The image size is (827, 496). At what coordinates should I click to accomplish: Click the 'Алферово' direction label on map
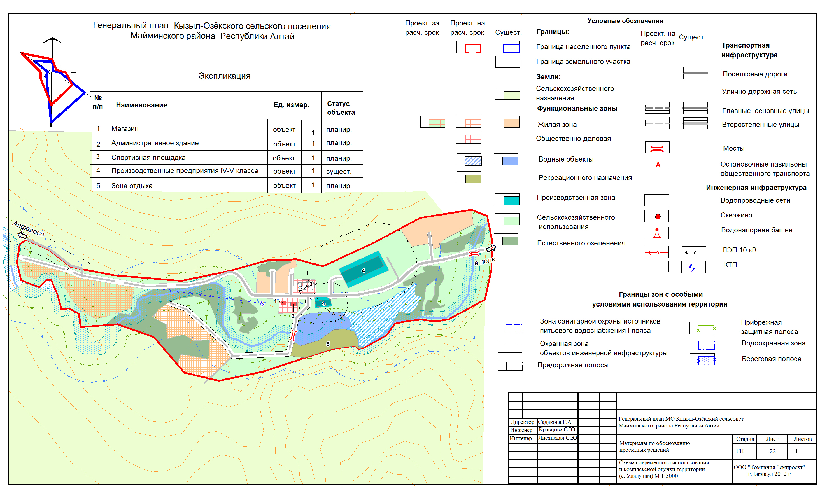point(28,229)
